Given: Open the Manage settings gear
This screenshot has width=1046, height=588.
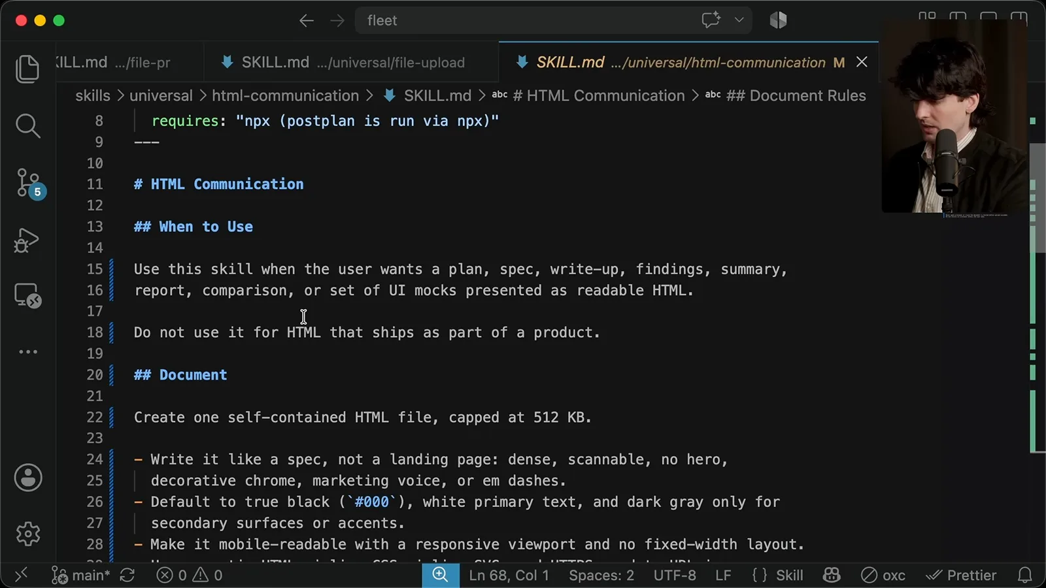Looking at the screenshot, I should click(x=28, y=534).
